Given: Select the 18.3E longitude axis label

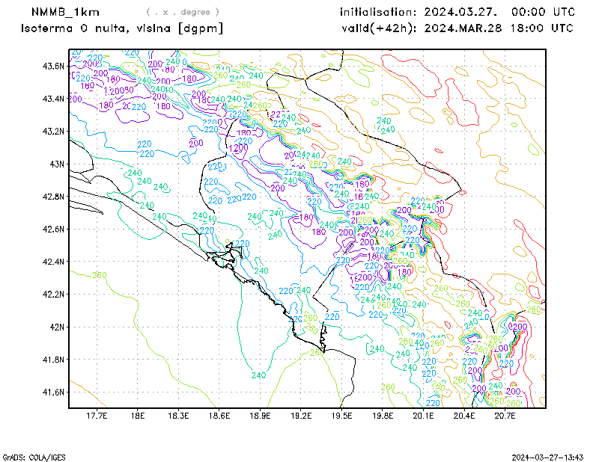Looking at the screenshot, I should [x=178, y=416].
